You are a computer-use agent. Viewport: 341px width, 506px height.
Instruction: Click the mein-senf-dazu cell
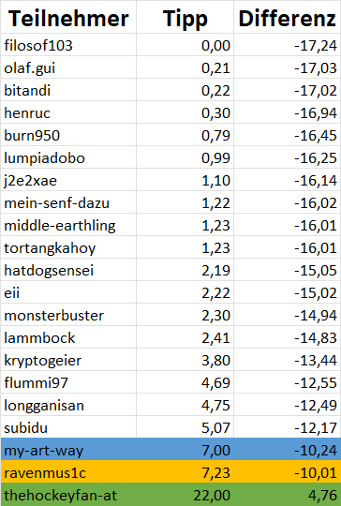click(x=68, y=202)
